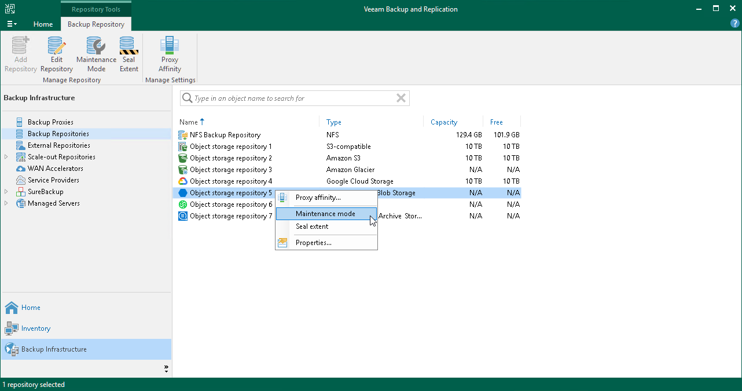Screen dimensions: 742x391
Task: Expand the Managed Servers tree node
Action: pyautogui.click(x=6, y=203)
